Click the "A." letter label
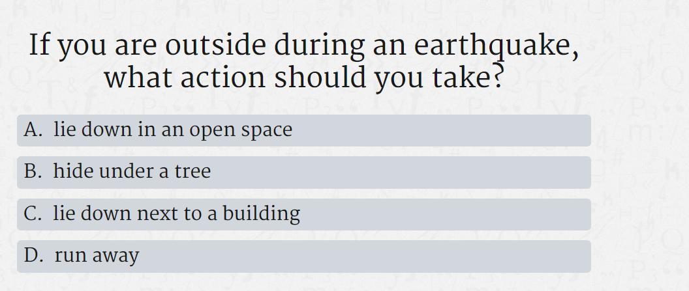The width and height of the screenshot is (689, 291). (33, 130)
